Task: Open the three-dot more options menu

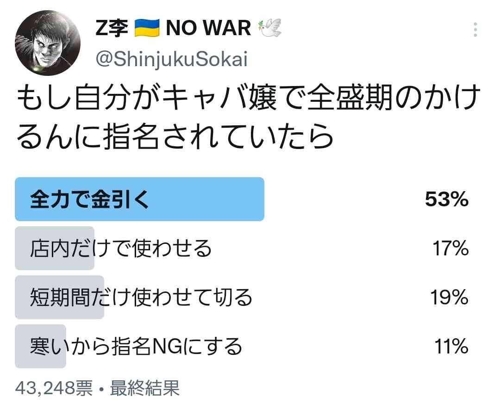Action: (x=475, y=30)
